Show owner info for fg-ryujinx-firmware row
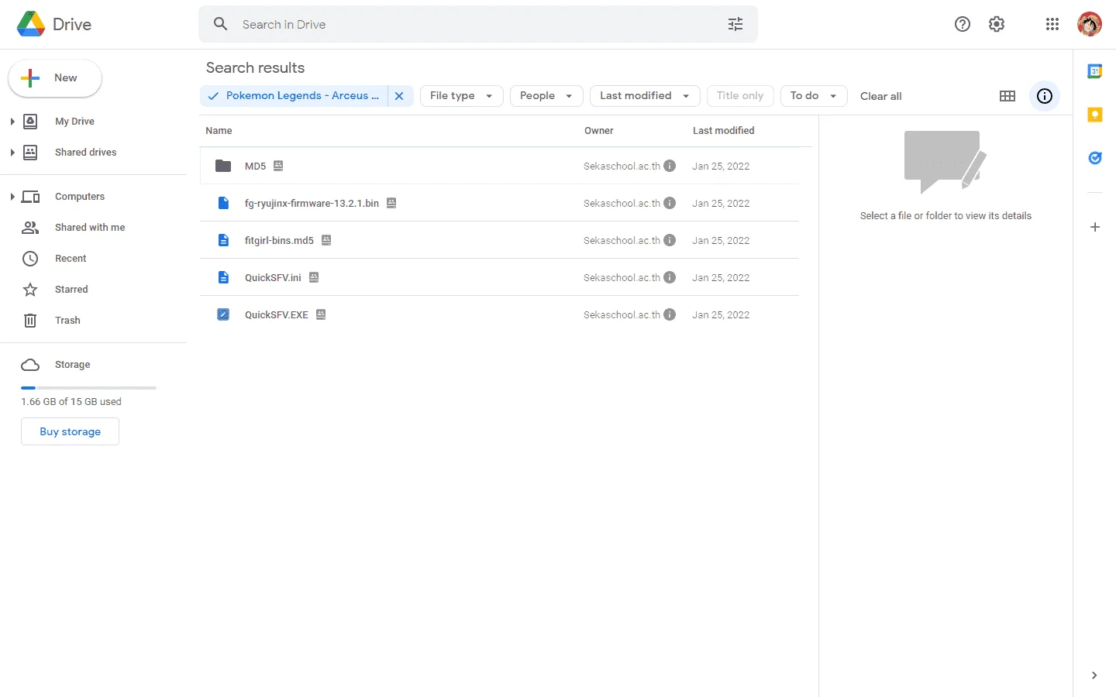 click(670, 203)
